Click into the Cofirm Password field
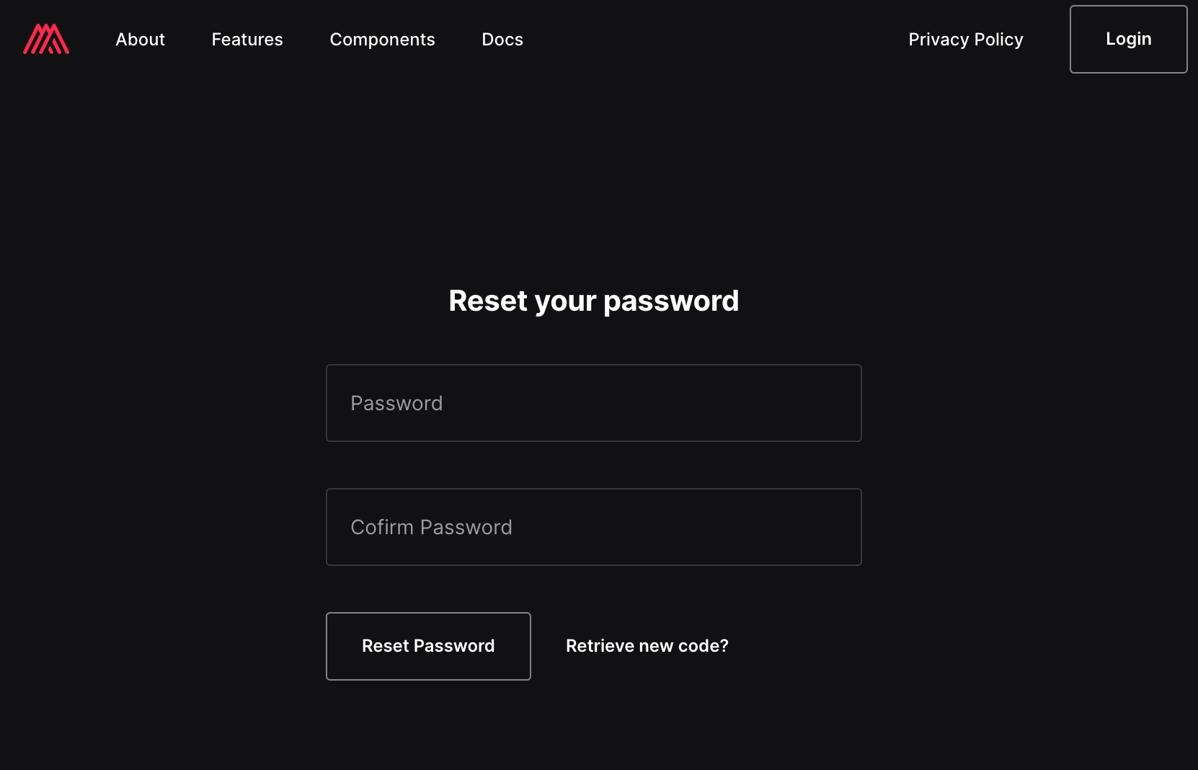1198x770 pixels. click(593, 527)
